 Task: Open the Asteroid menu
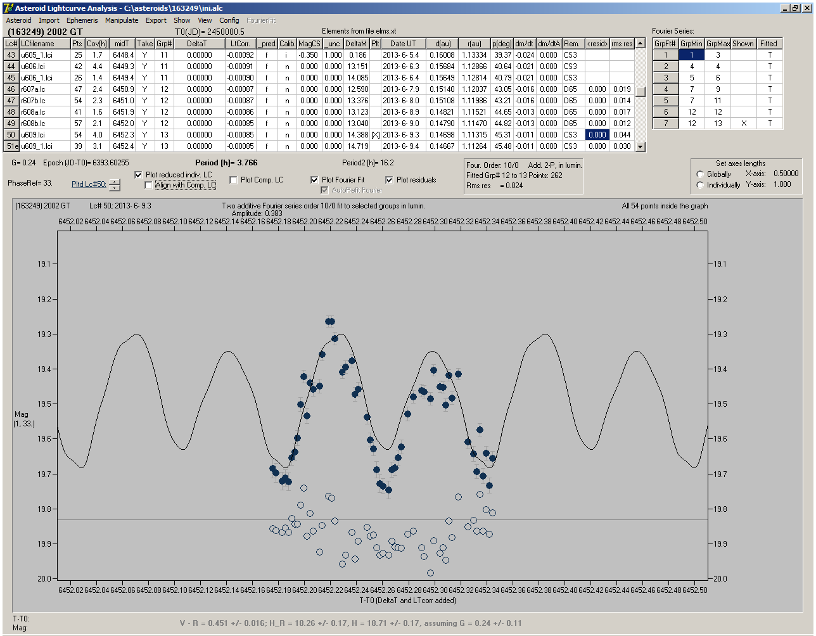tap(18, 20)
